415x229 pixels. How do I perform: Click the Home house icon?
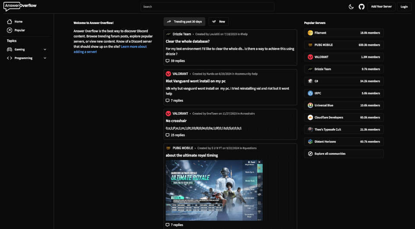pos(10,22)
